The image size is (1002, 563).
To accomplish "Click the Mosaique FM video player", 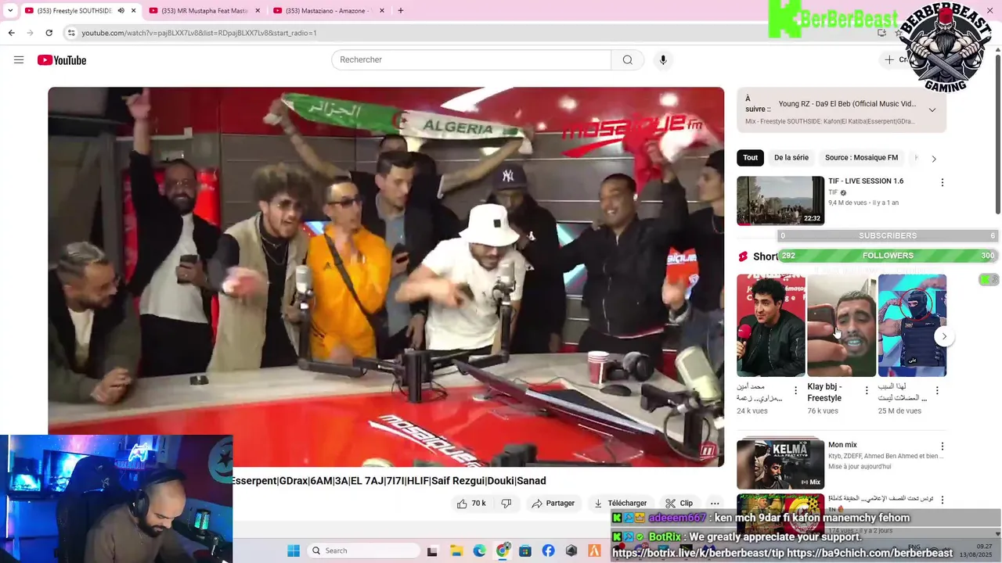I will click(386, 277).
